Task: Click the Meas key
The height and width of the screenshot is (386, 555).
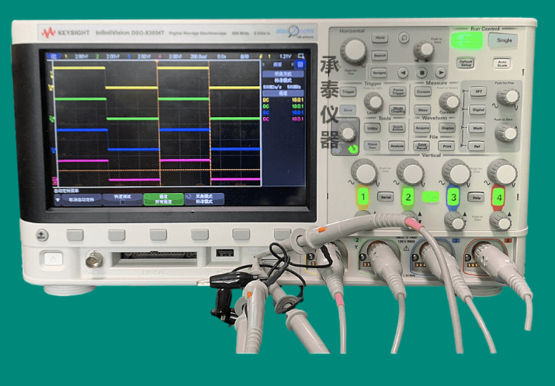Action: (x=422, y=110)
